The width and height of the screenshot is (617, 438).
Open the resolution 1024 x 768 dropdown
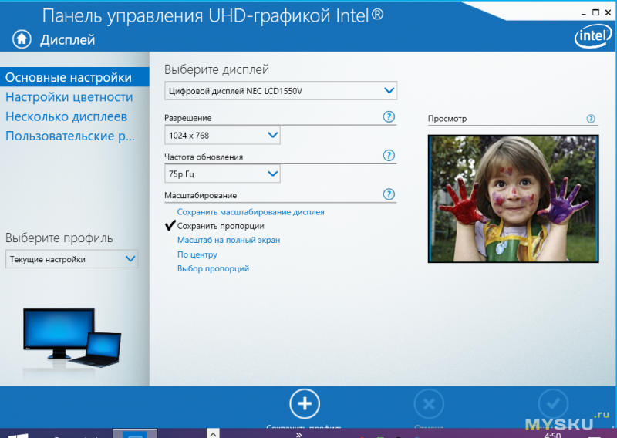coord(222,135)
